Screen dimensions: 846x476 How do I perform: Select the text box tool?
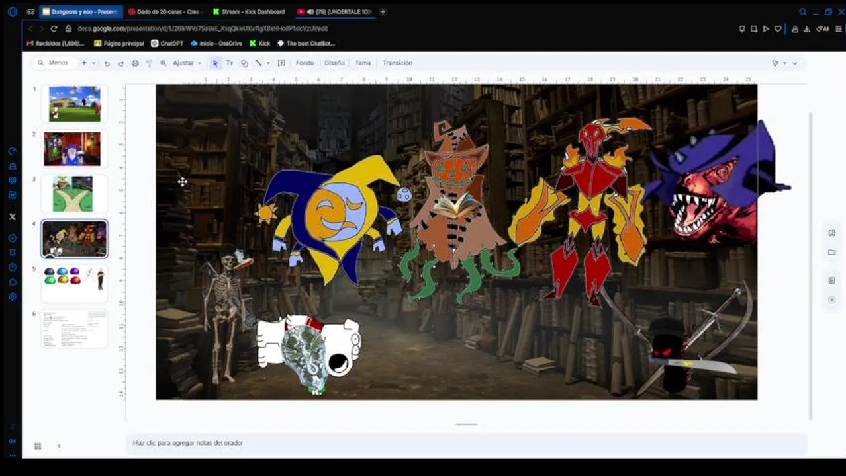(x=230, y=63)
